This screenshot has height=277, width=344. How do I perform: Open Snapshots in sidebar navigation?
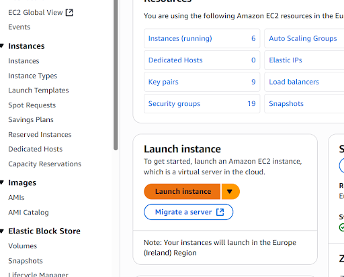click(26, 261)
